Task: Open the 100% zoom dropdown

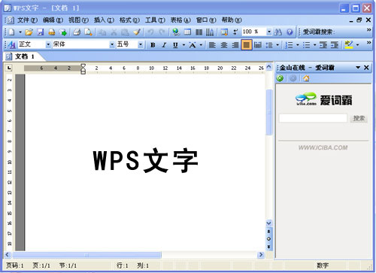Action: pyautogui.click(x=268, y=32)
